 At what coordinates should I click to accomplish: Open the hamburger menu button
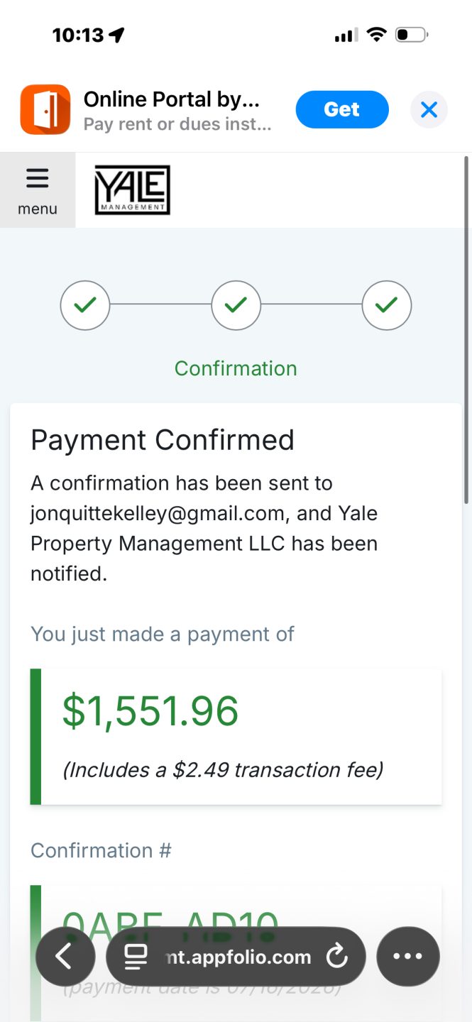[x=37, y=190]
